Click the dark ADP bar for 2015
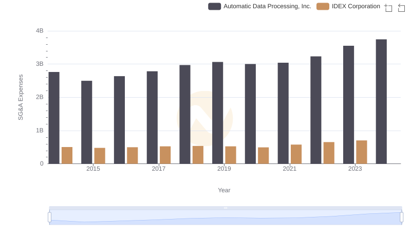411x237 pixels. [x=86, y=122]
